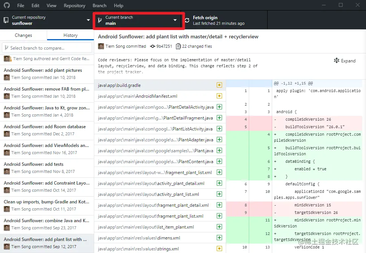Click the expand arrows icon beside Expand
This screenshot has width=366, height=253.
tap(337, 61)
